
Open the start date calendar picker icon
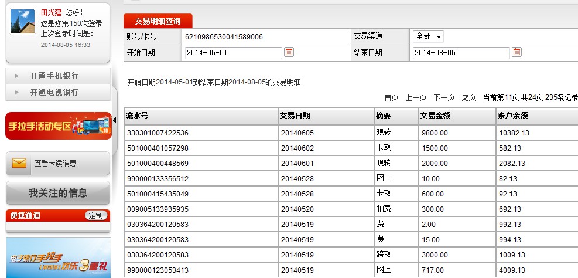pyautogui.click(x=289, y=52)
